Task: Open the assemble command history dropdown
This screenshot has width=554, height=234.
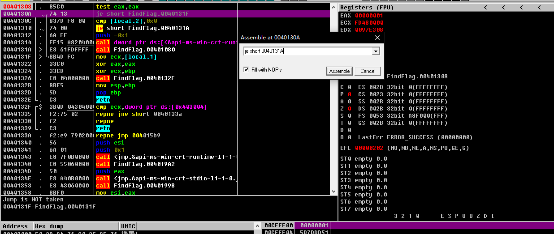Action: [376, 51]
